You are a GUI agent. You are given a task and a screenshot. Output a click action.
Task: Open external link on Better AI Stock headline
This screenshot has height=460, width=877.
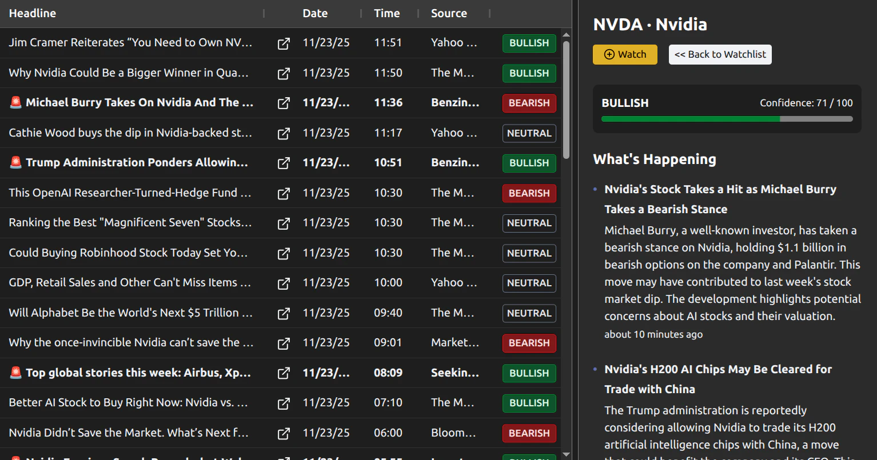pos(283,403)
